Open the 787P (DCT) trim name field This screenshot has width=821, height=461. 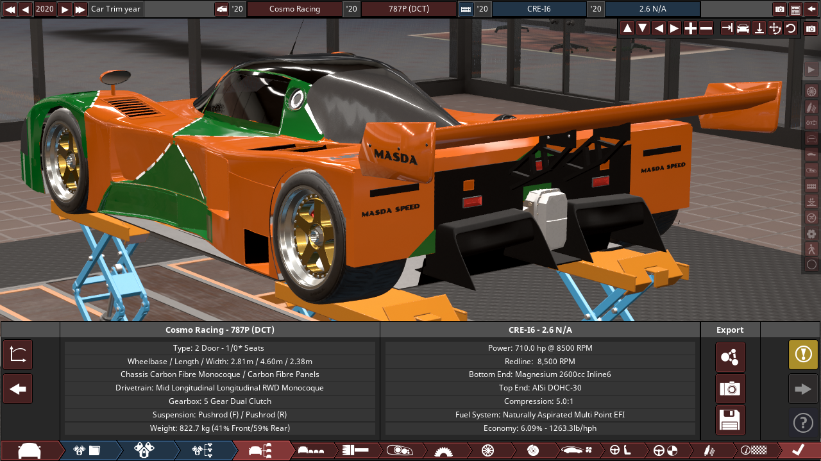click(409, 9)
